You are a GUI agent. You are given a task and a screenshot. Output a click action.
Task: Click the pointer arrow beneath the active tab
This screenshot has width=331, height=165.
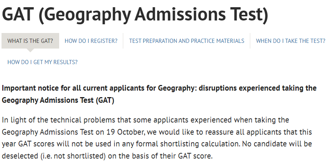point(30,50)
